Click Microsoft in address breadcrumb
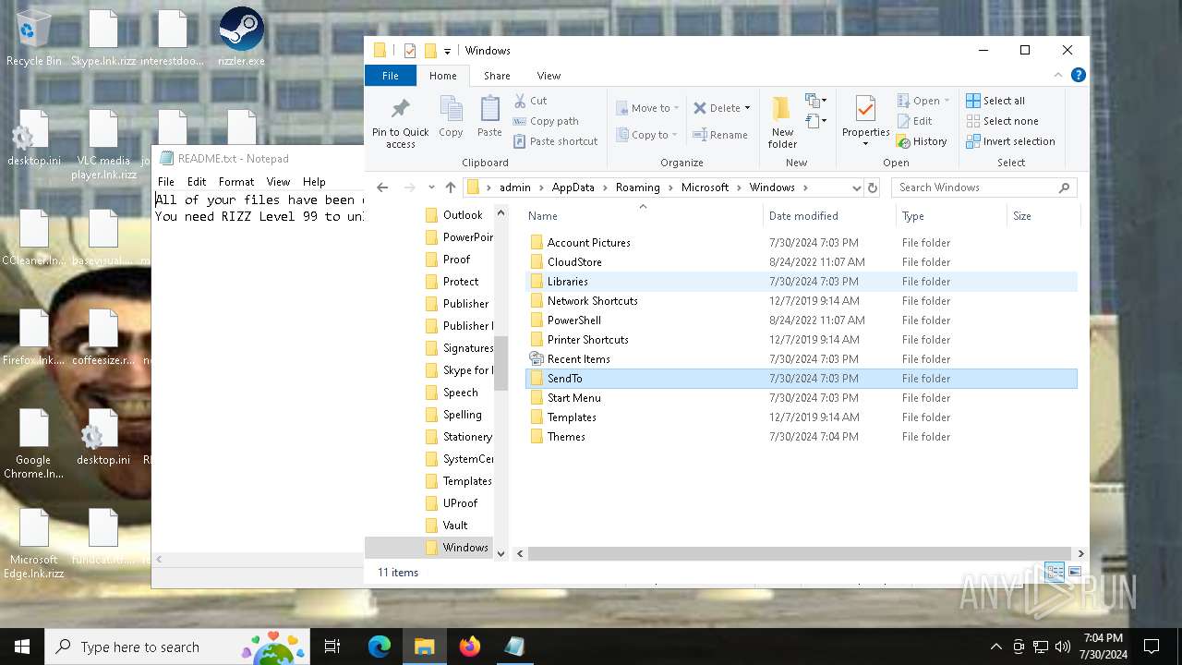 tap(705, 187)
